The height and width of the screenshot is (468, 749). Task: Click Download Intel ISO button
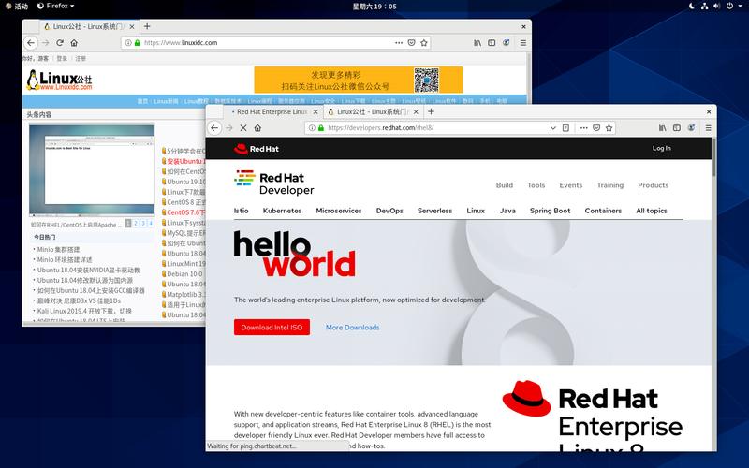[272, 327]
